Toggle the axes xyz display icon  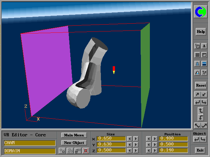point(204,73)
